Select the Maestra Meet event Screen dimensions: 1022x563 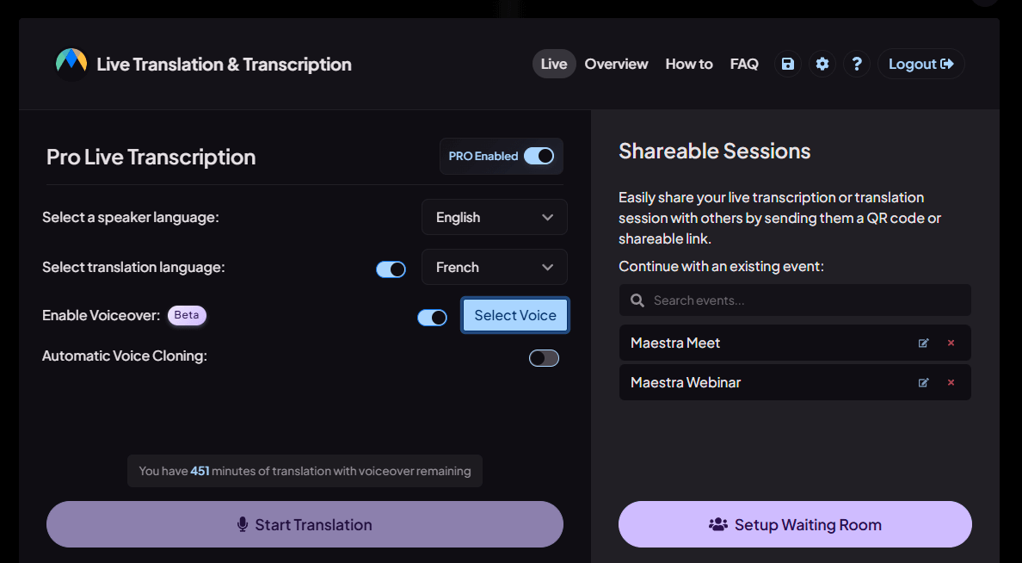pos(795,343)
